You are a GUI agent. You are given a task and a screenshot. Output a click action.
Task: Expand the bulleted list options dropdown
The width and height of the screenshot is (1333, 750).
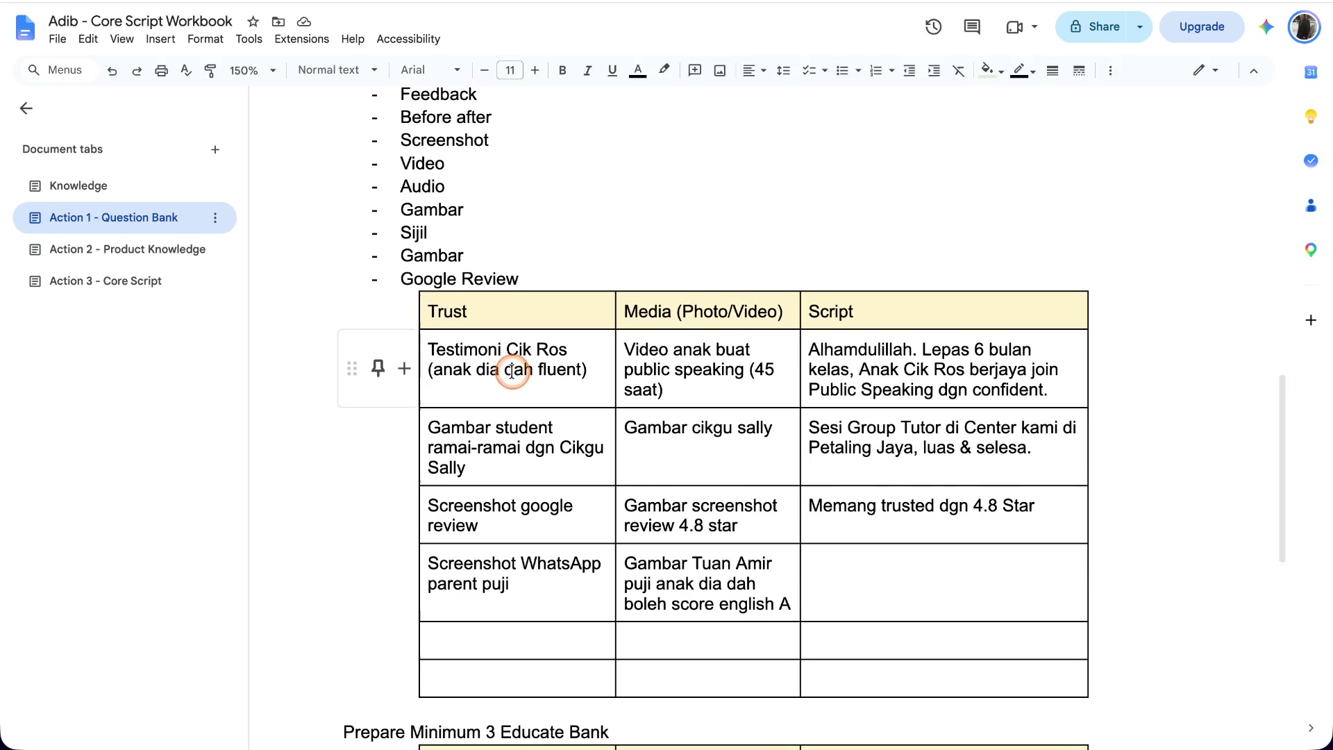[x=858, y=71]
